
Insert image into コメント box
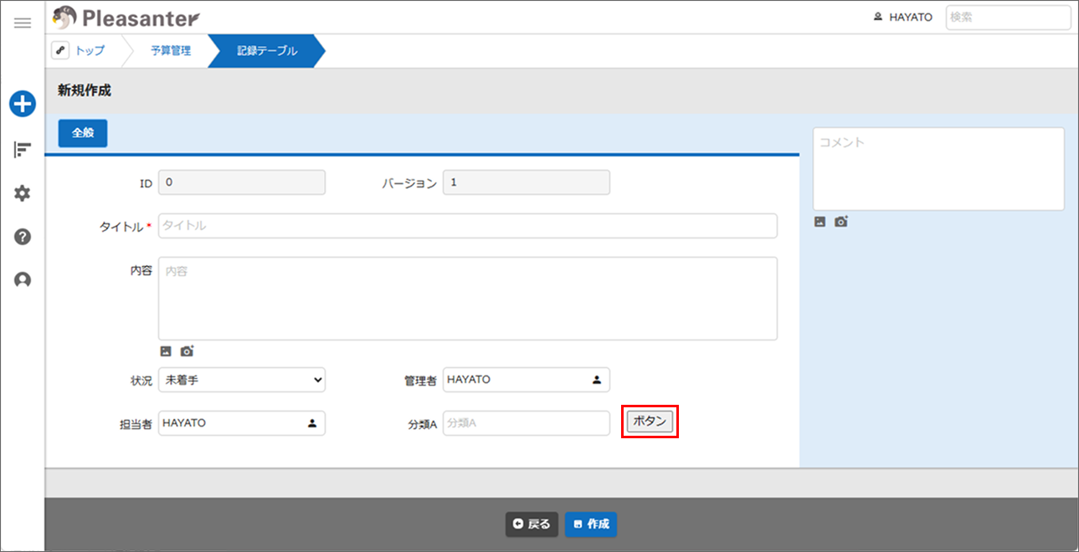point(820,222)
